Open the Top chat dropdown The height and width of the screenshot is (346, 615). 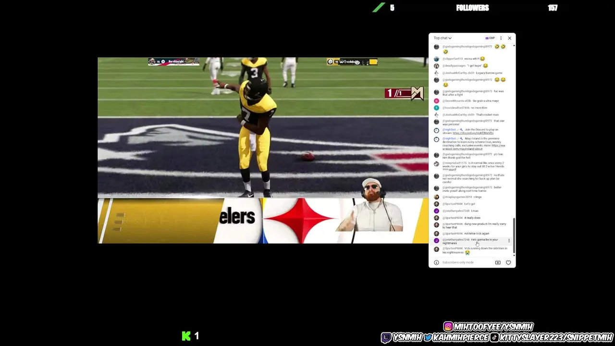(443, 38)
